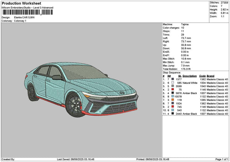
Task: Click the Description column header
Action: point(189,76)
